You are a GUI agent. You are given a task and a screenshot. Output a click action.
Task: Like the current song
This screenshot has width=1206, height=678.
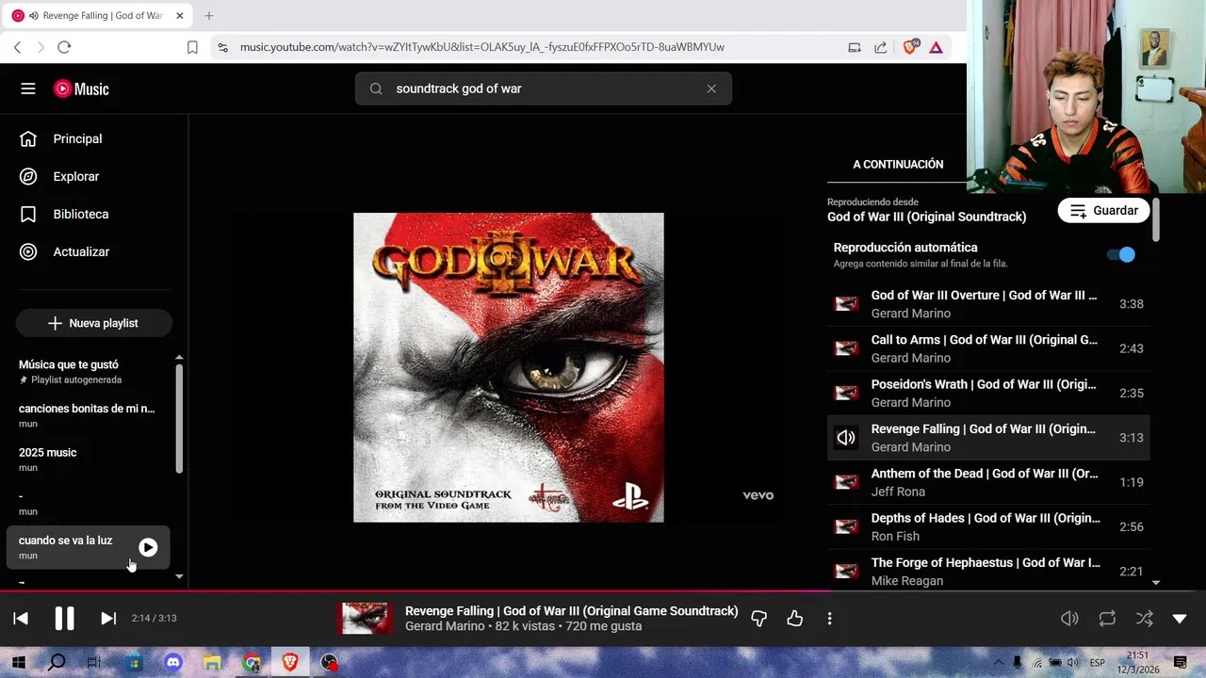[x=795, y=619]
